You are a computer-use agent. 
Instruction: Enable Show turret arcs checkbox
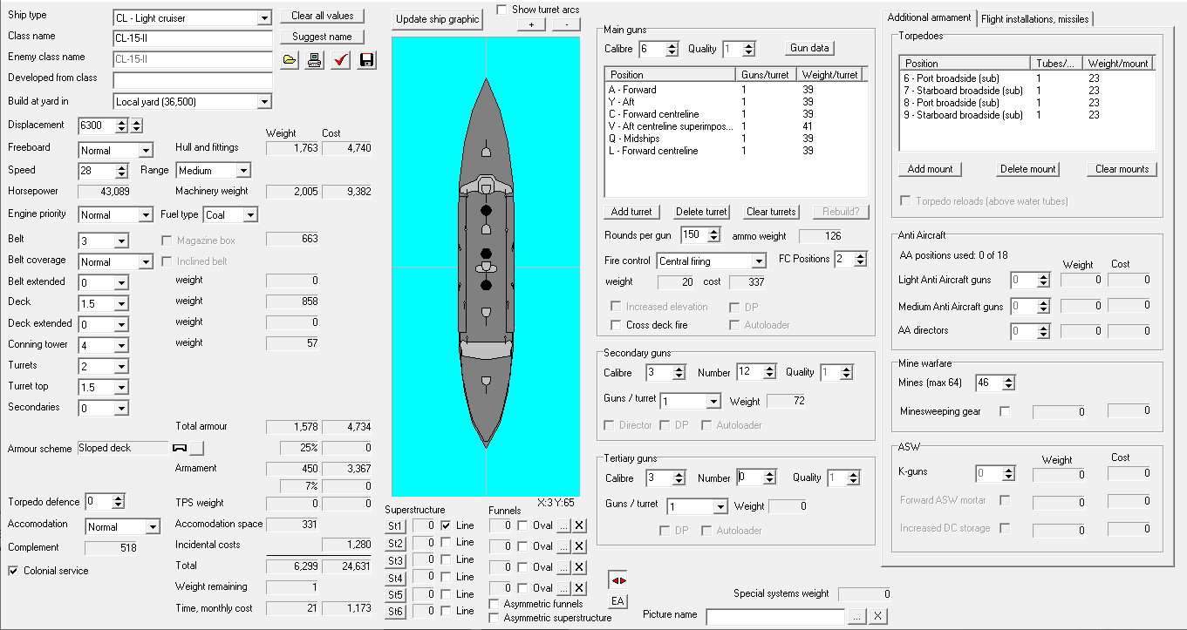coord(501,10)
